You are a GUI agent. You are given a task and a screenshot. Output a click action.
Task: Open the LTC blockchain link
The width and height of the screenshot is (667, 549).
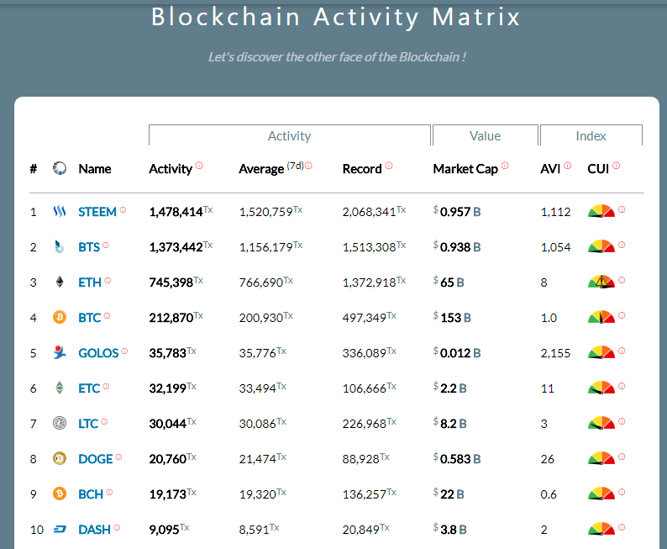click(88, 424)
